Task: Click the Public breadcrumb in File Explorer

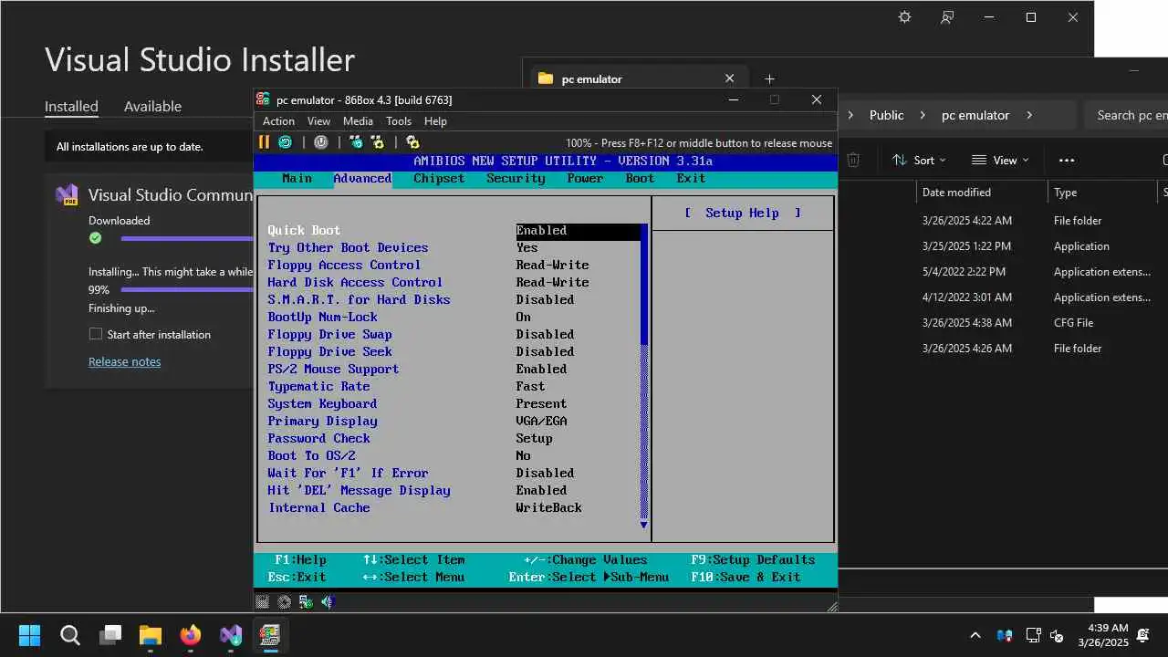Action: [x=886, y=115]
